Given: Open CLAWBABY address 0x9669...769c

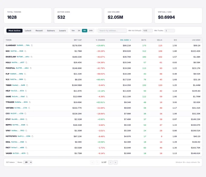Looking at the screenshot, I should point(23,46).
